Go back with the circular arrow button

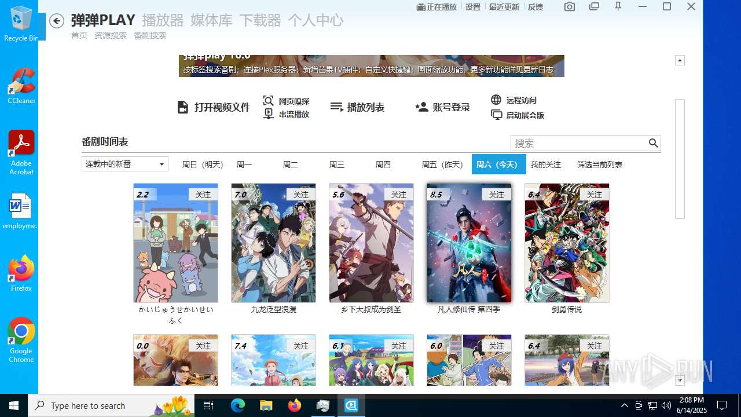56,21
